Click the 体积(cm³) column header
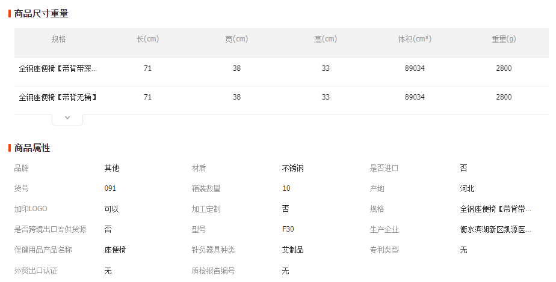This screenshot has height=282, width=556. pyautogui.click(x=415, y=39)
